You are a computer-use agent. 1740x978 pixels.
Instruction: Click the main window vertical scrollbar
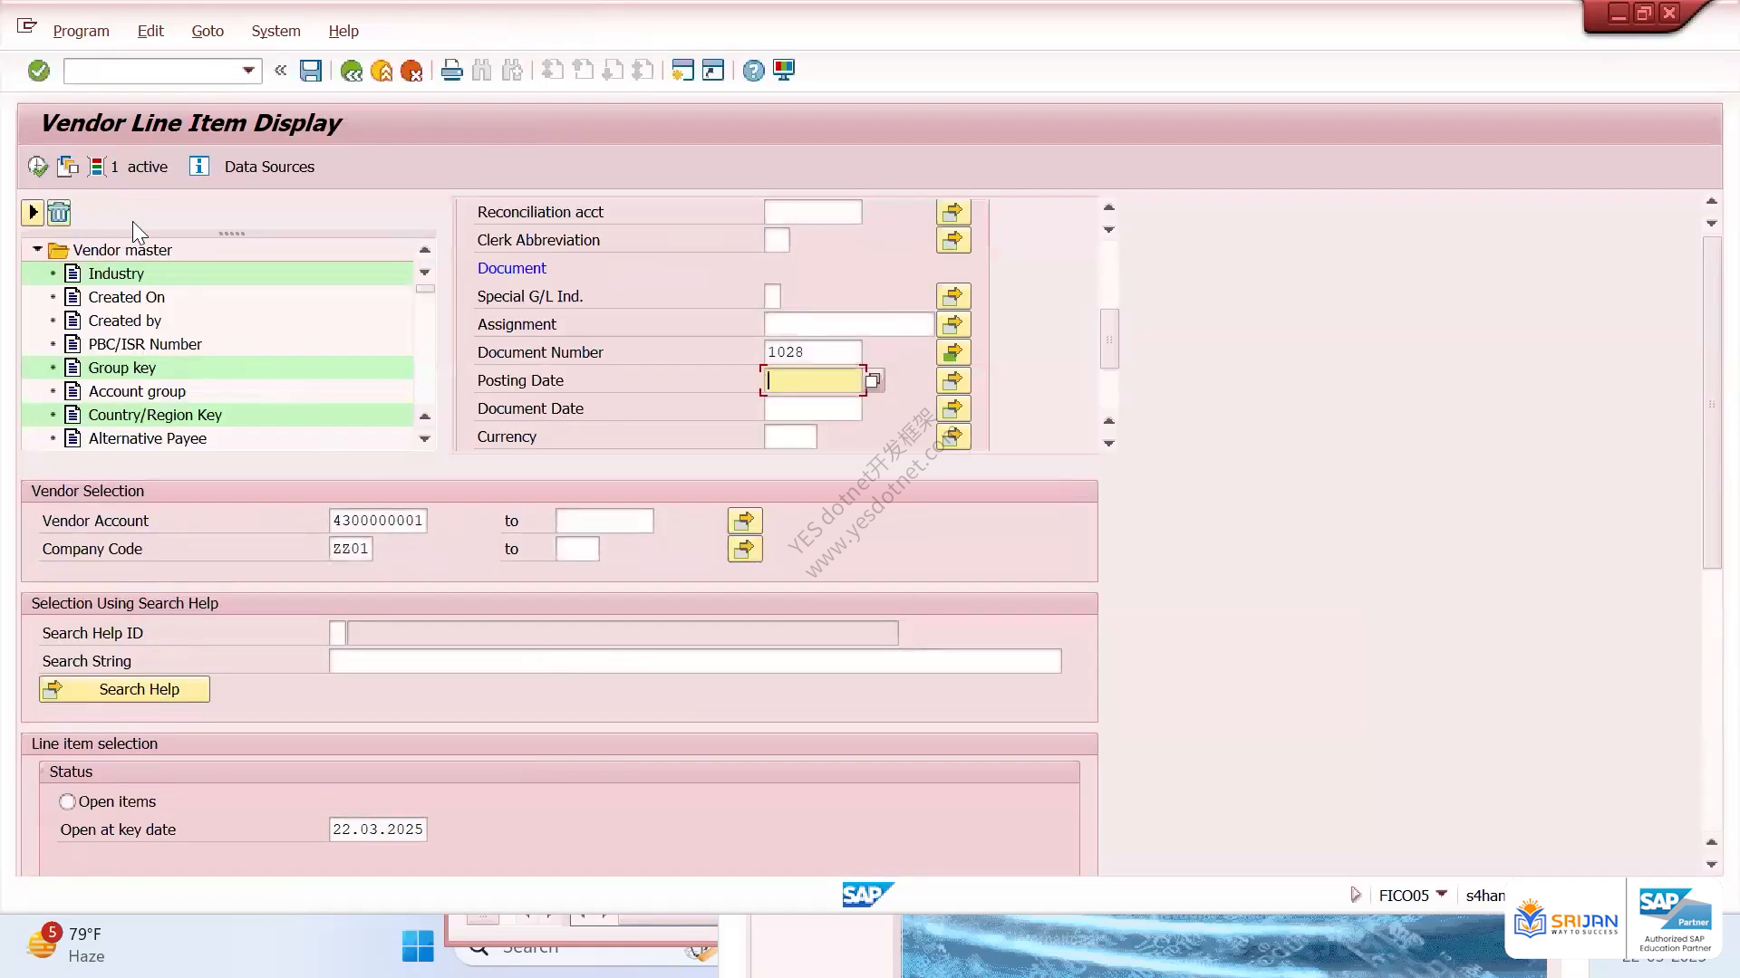[1711, 403]
